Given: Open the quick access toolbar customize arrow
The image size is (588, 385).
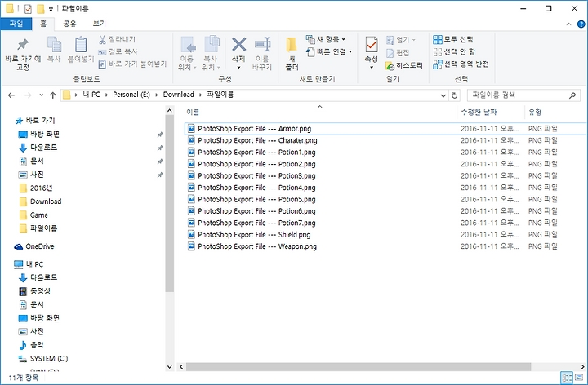Looking at the screenshot, I should [51, 9].
